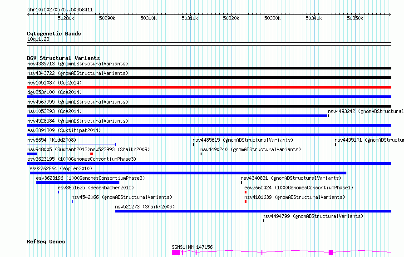404x257 pixels.
Task: Click the blue bar under nsv4528584
Action: tap(209, 125)
